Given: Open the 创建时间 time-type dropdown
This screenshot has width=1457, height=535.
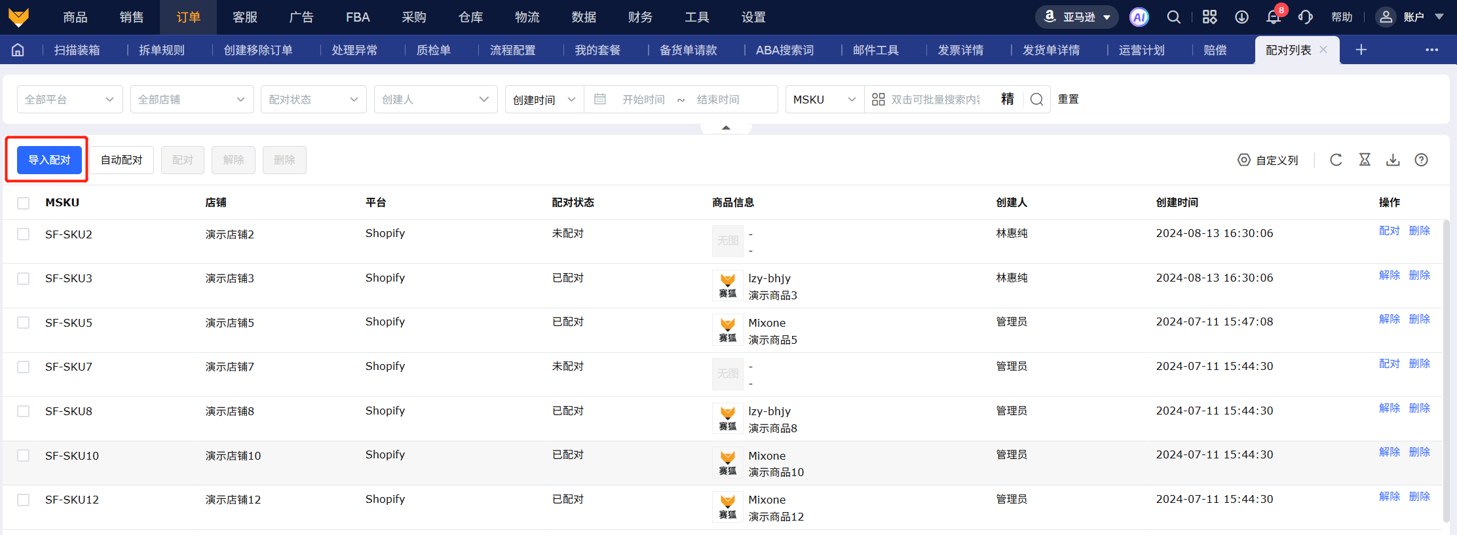Looking at the screenshot, I should coord(544,99).
